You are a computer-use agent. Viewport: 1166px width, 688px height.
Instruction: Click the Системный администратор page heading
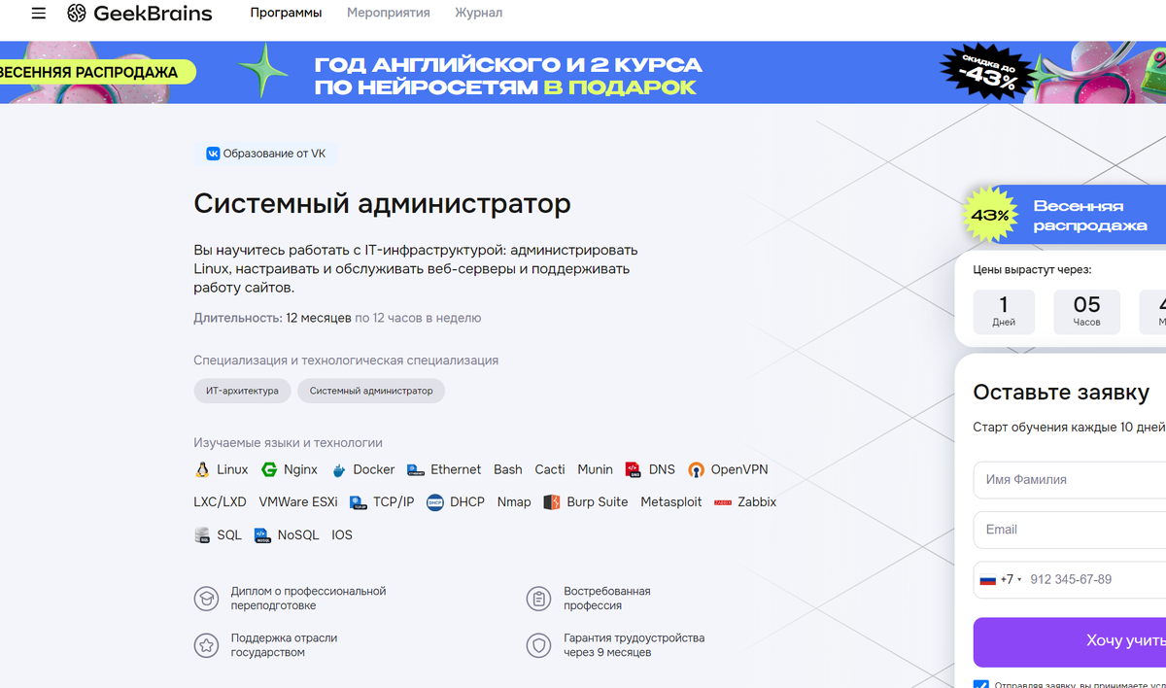click(x=382, y=204)
